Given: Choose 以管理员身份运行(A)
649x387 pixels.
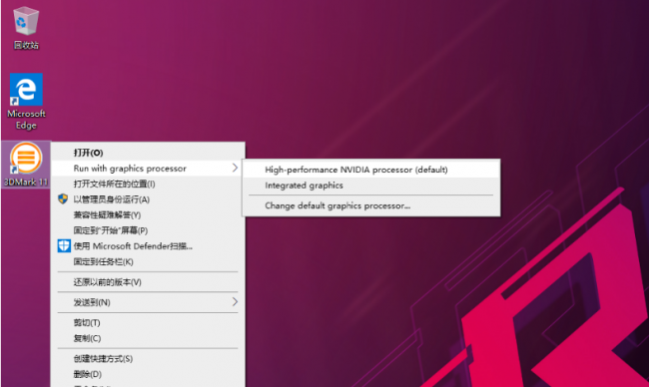Looking at the screenshot, I should tap(148, 199).
